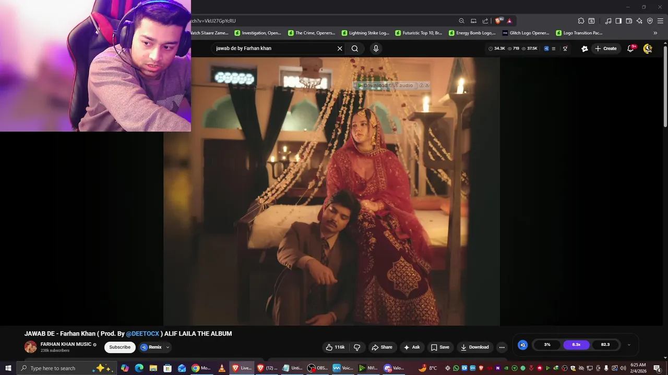
Task: Open the Brave music playlist icon
Action: 608,21
